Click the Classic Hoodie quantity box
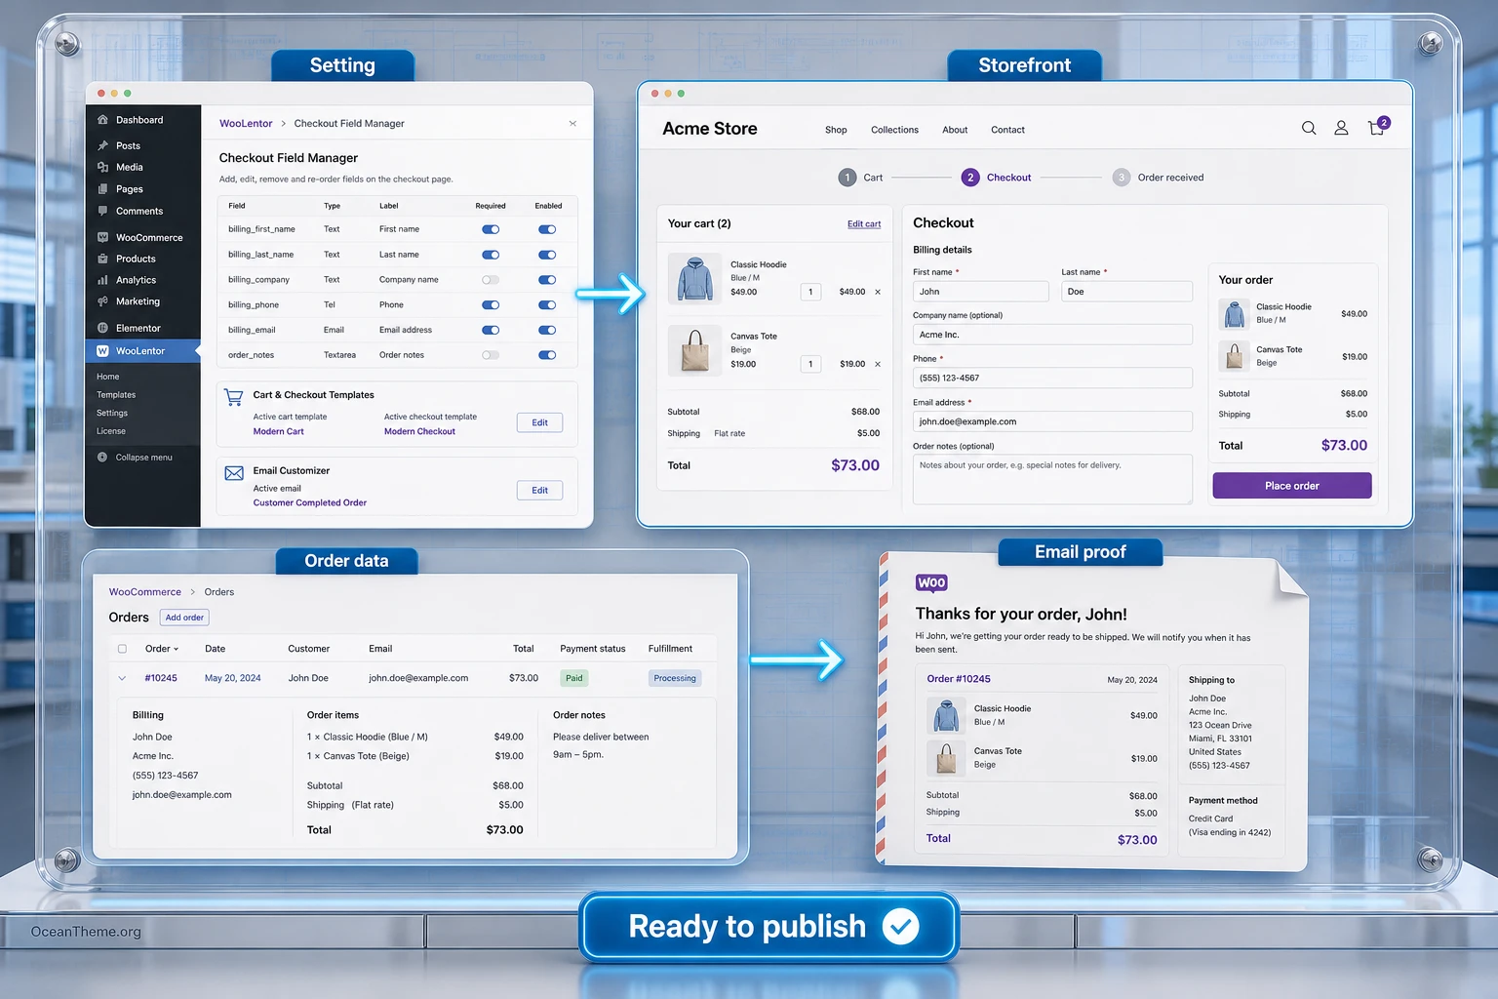This screenshot has height=999, width=1498. [810, 292]
